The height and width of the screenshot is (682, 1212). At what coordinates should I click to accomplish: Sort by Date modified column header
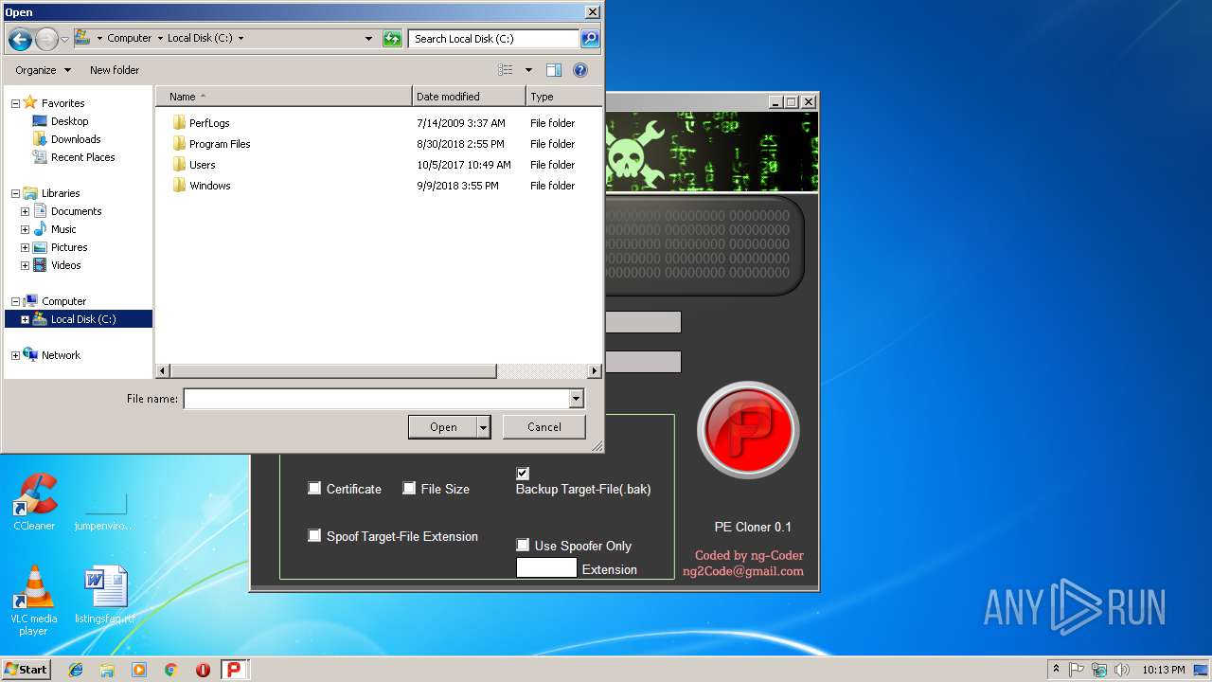coord(469,97)
